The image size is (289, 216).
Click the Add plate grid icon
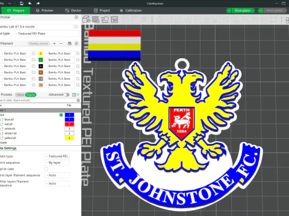point(96,19)
